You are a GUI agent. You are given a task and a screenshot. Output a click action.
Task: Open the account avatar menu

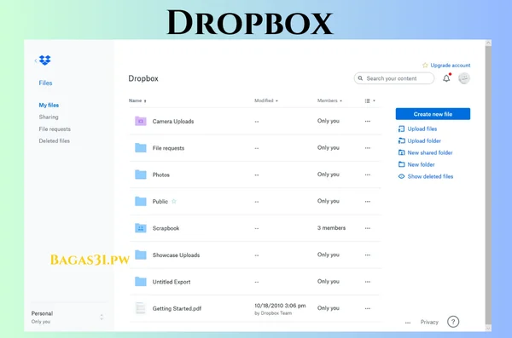464,78
